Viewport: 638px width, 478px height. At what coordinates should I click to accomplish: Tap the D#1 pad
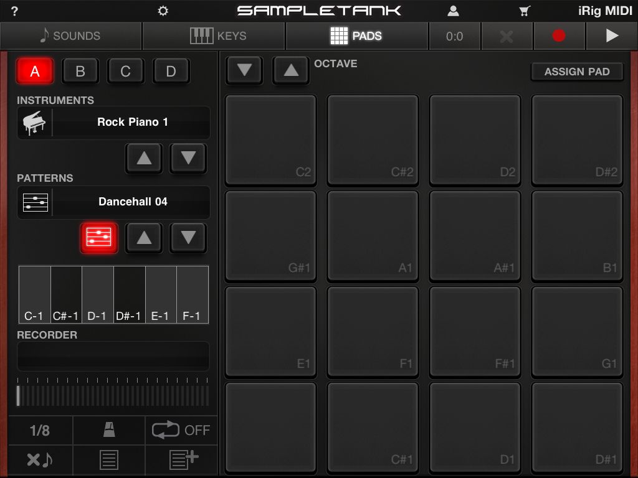(577, 428)
